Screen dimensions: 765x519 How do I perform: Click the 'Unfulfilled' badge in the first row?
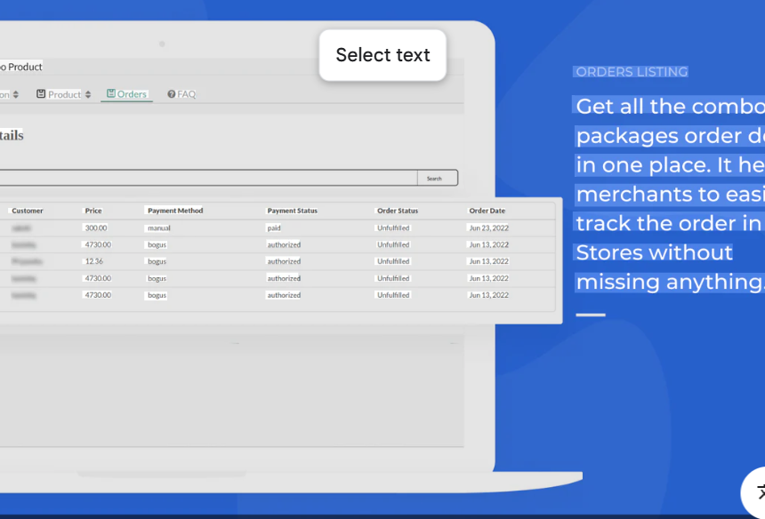392,228
